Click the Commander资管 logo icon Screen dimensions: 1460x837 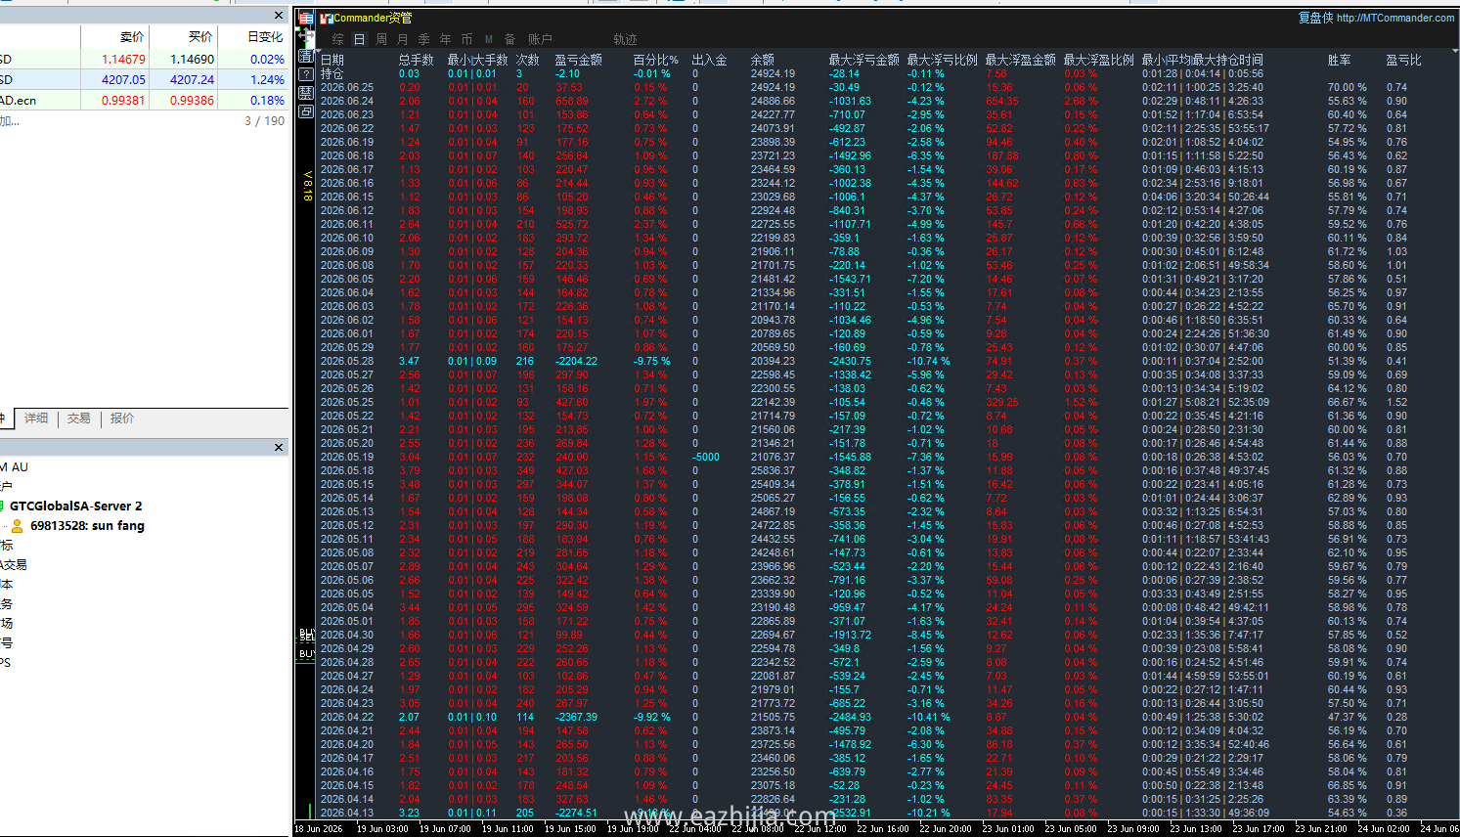(327, 19)
